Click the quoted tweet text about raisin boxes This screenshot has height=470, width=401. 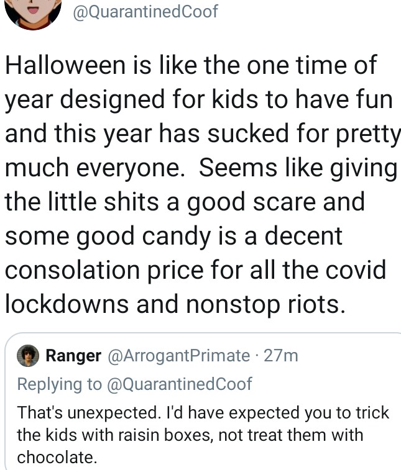(203, 435)
